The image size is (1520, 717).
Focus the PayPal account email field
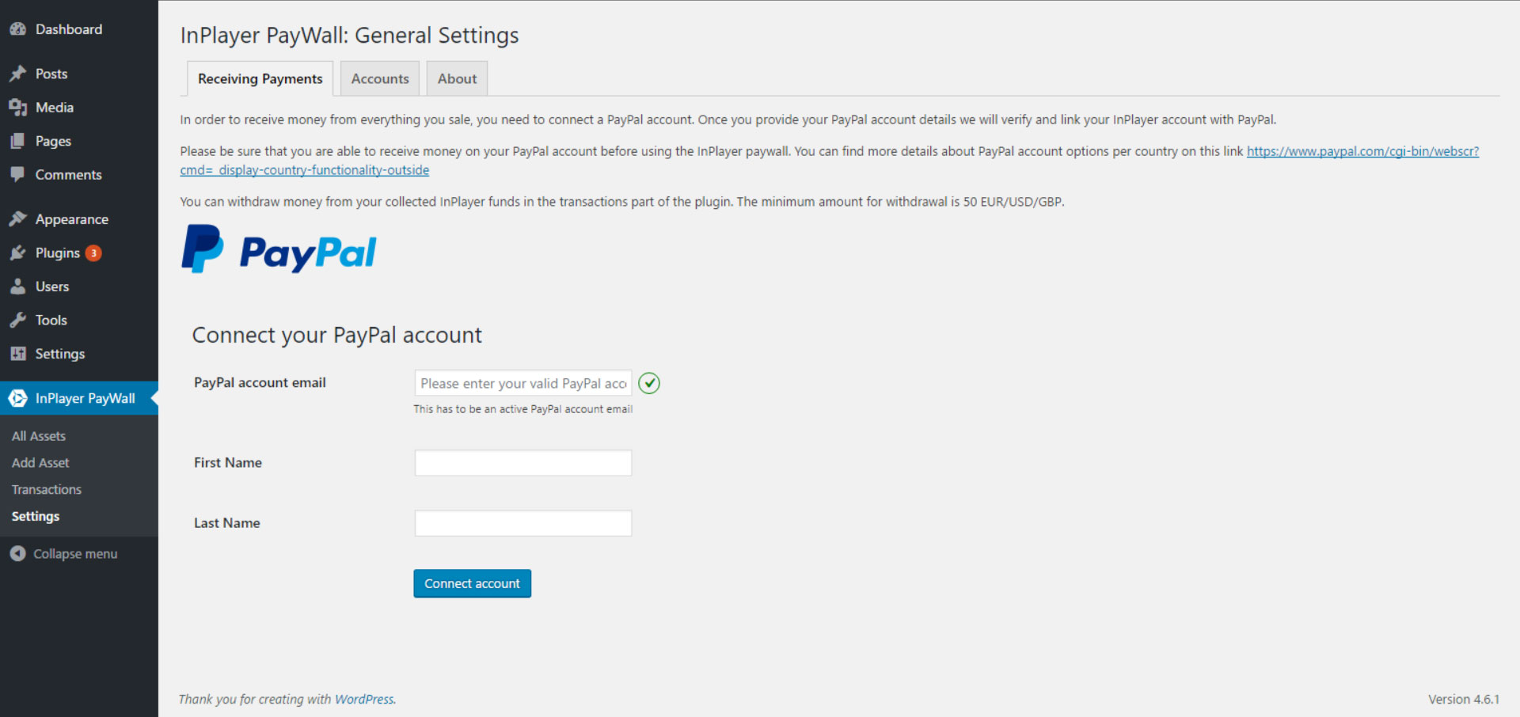coord(523,383)
